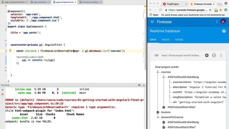
Task: Click the editor vertical scrollbar
Action: pyautogui.click(x=145, y=44)
